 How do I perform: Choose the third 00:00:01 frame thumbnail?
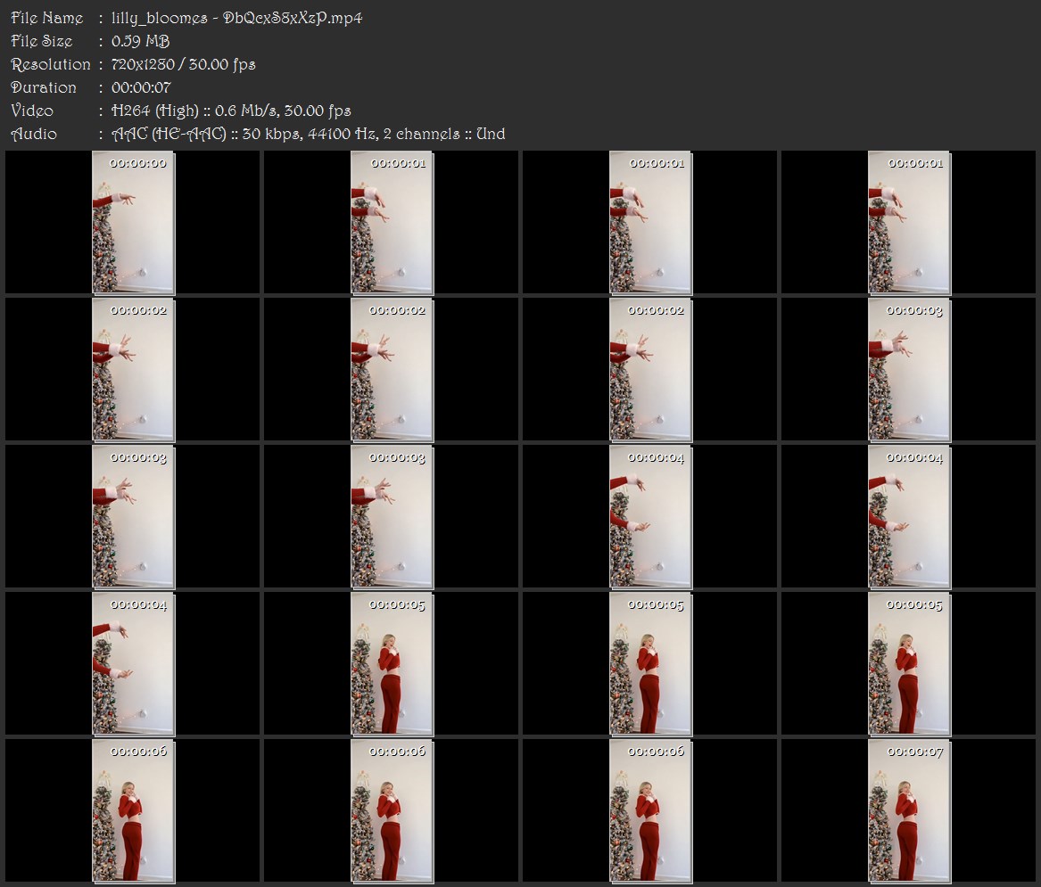click(x=910, y=222)
